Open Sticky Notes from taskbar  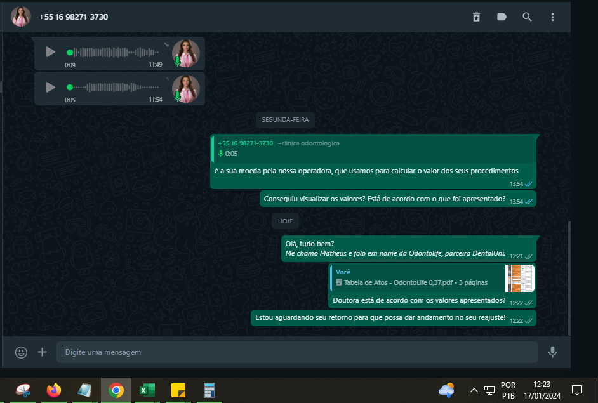178,390
